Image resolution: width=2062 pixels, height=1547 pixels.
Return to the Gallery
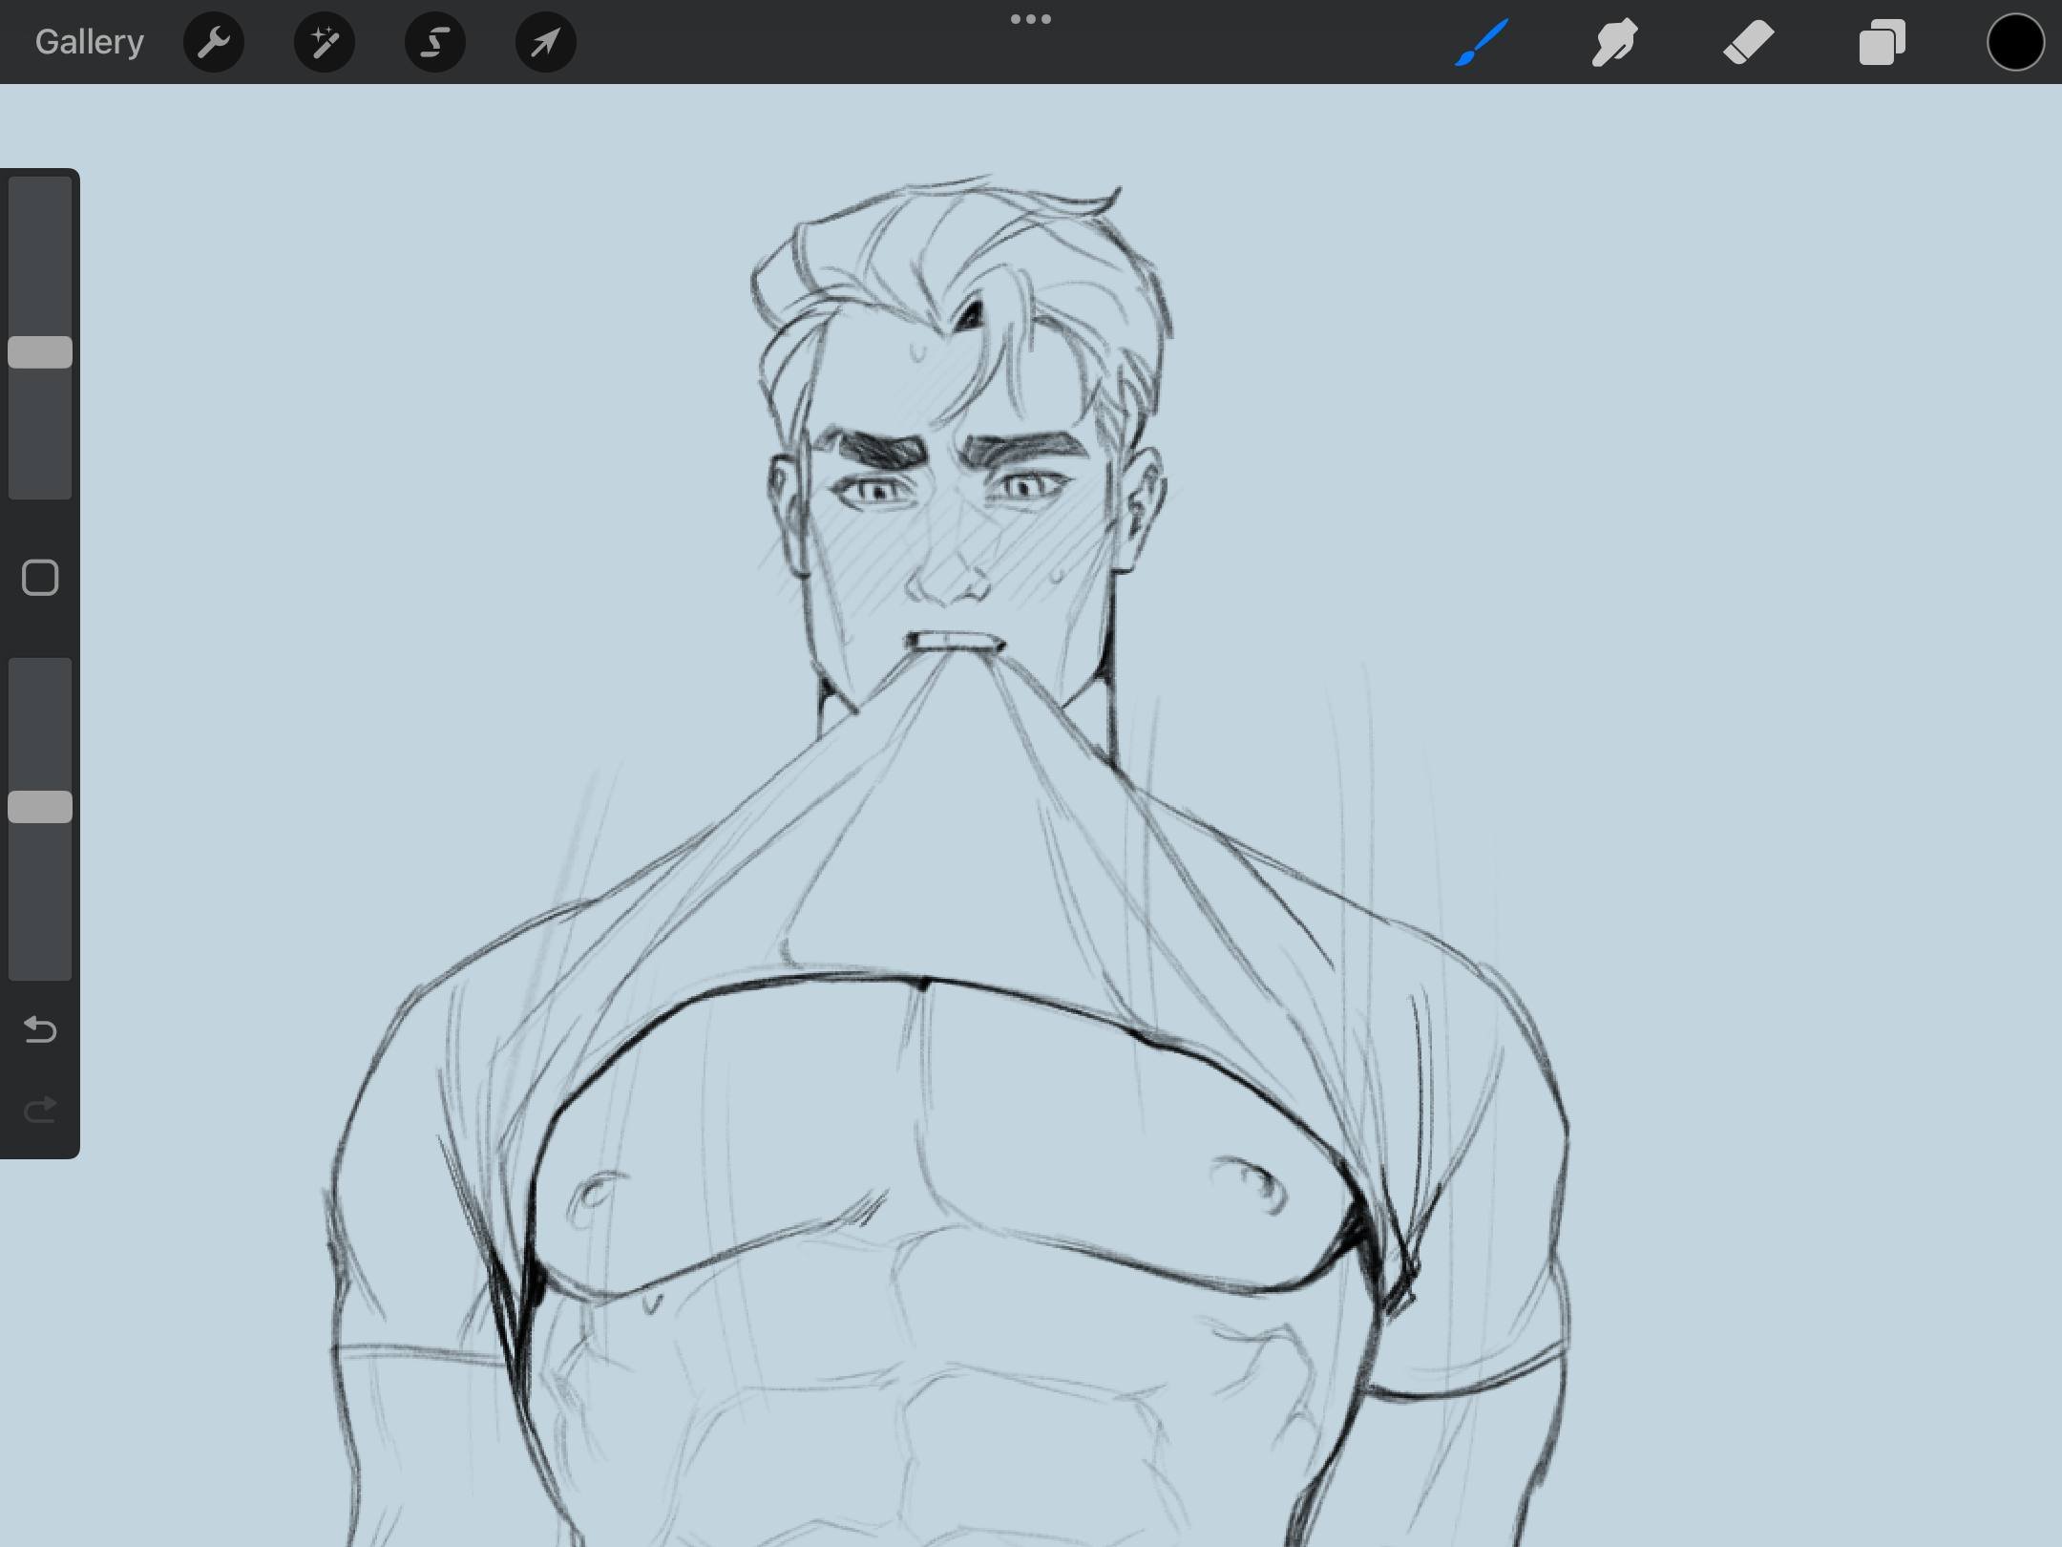coord(89,42)
